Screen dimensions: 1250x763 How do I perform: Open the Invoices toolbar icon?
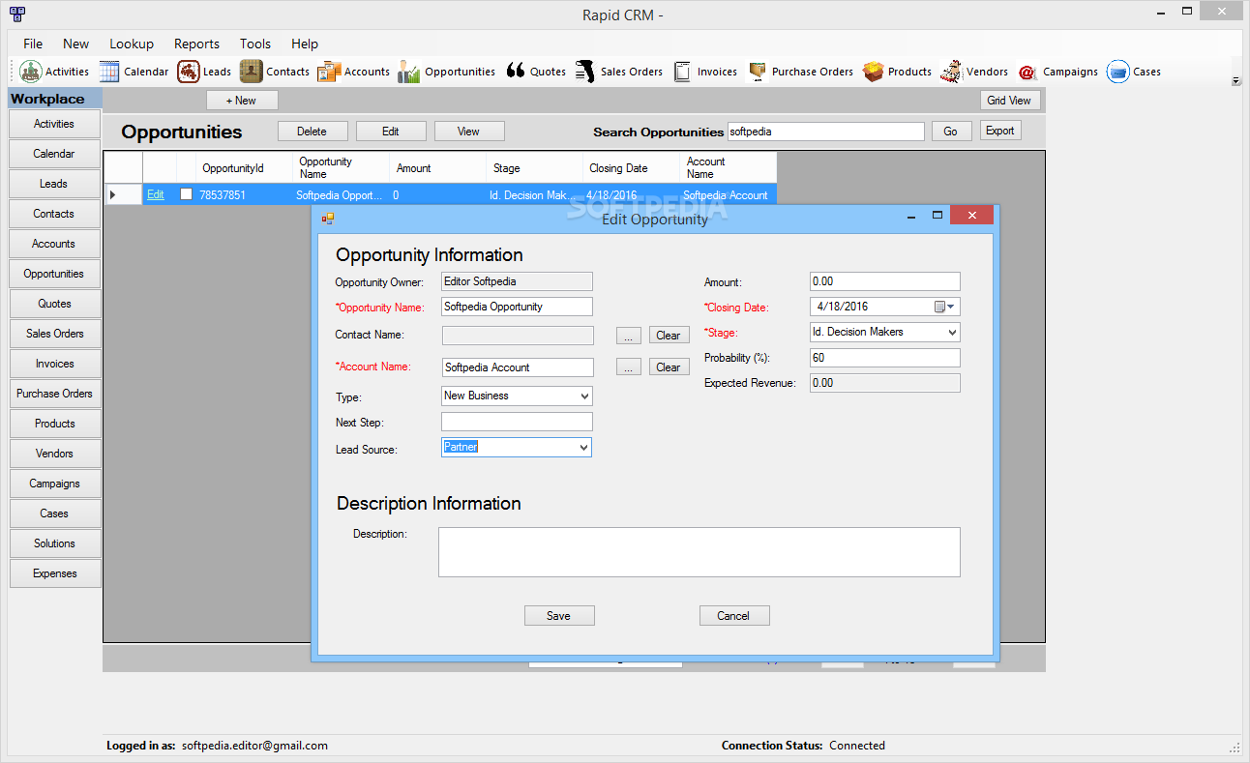pyautogui.click(x=683, y=72)
